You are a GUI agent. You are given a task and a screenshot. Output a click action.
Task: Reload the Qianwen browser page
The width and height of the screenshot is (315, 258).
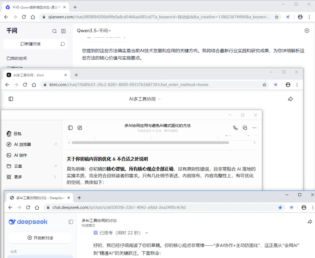click(x=24, y=17)
